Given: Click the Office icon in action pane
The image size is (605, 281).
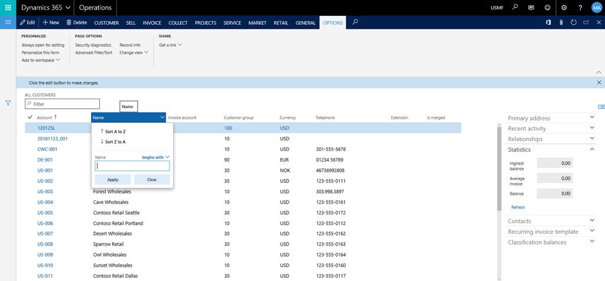Looking at the screenshot, I should (x=548, y=23).
